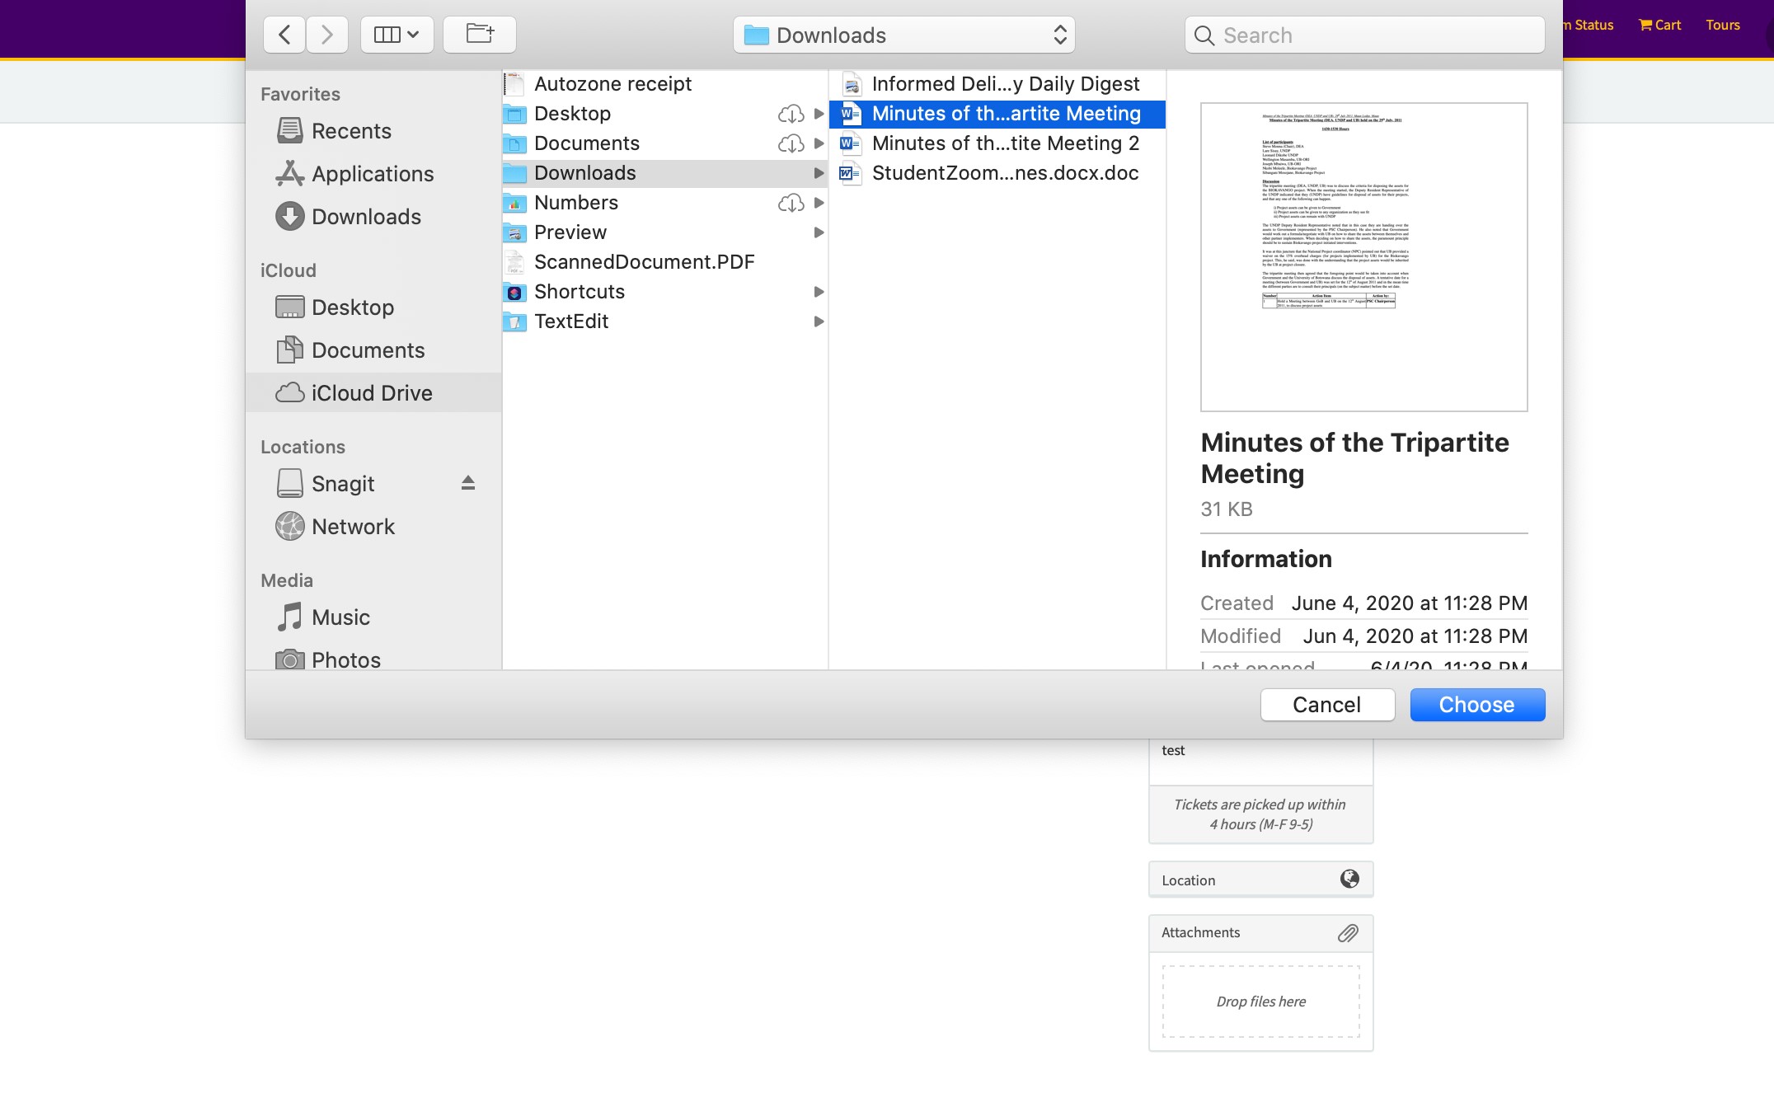
Task: Click the forward navigation arrow
Action: (x=327, y=35)
